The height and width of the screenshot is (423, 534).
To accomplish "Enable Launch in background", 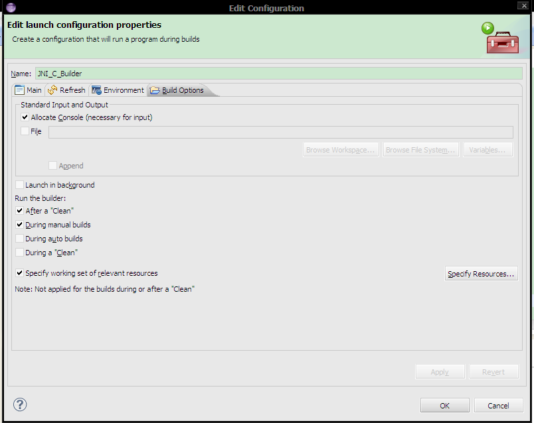I will 19,185.
